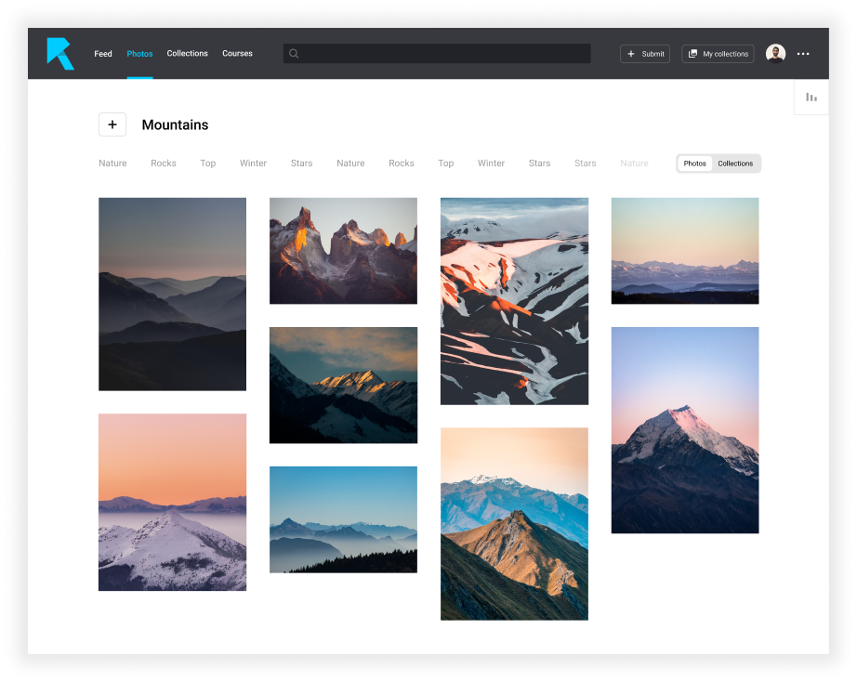Open the snowy striped slopes photo

click(x=514, y=301)
